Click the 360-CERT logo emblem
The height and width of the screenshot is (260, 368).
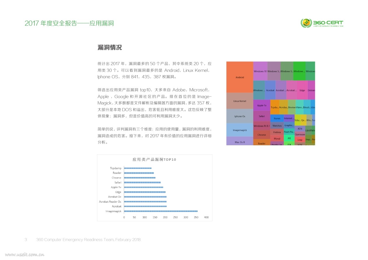coord(306,23)
